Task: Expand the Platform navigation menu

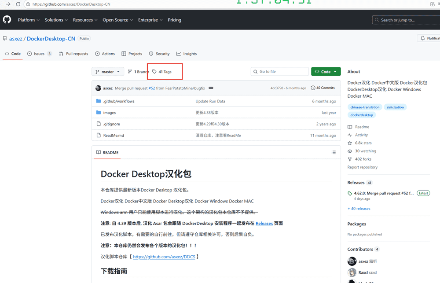Action: (x=29, y=20)
